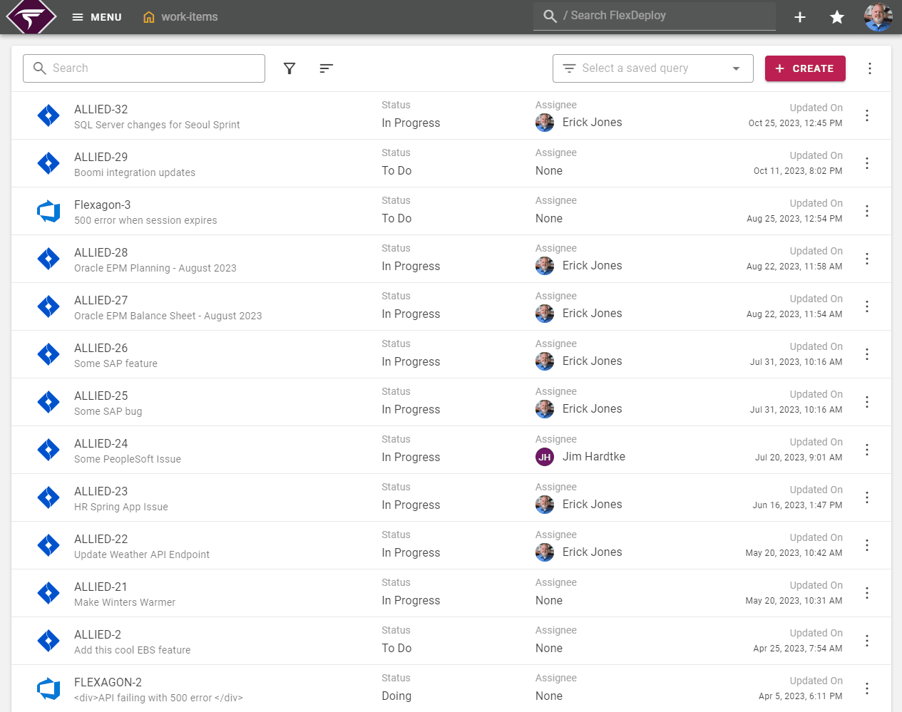The image size is (902, 712).
Task: Click the blue diamond type icon for ALLIED-32
Action: coord(48,115)
